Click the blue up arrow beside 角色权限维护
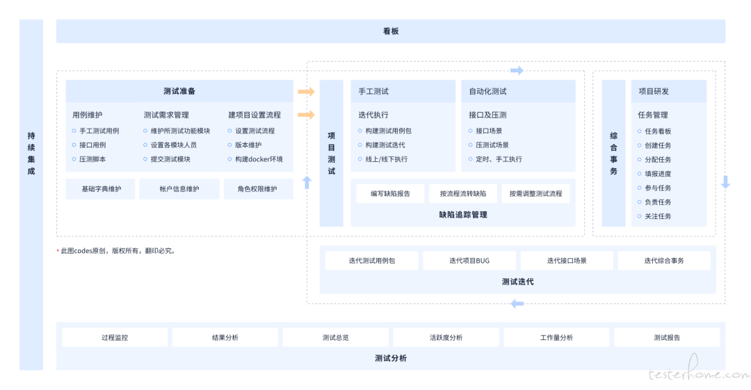Image resolution: width=751 pixels, height=390 pixels. click(x=307, y=183)
